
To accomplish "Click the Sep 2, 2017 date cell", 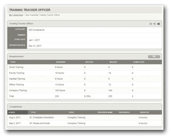I will (15, 123).
